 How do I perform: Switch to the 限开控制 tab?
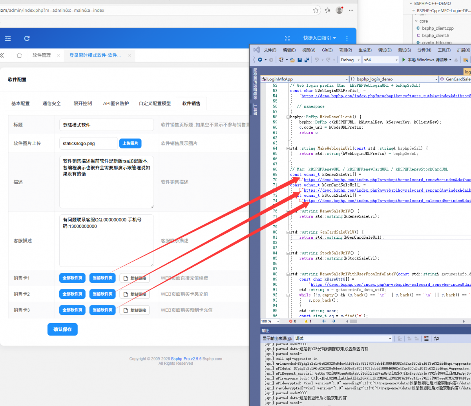point(82,104)
